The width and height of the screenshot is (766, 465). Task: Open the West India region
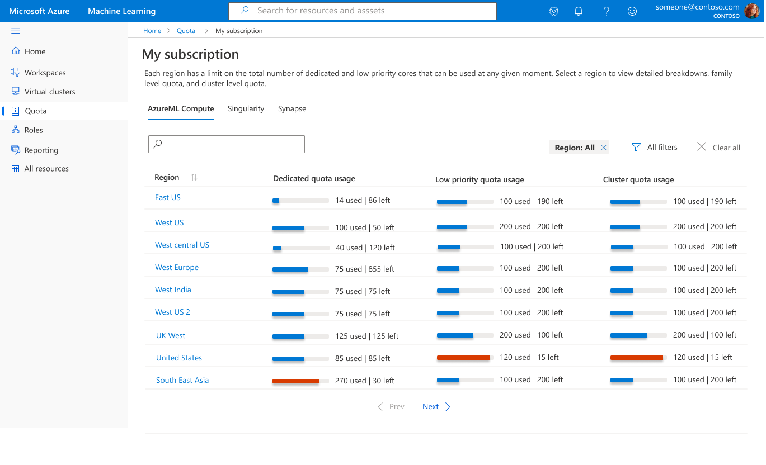[x=173, y=290]
